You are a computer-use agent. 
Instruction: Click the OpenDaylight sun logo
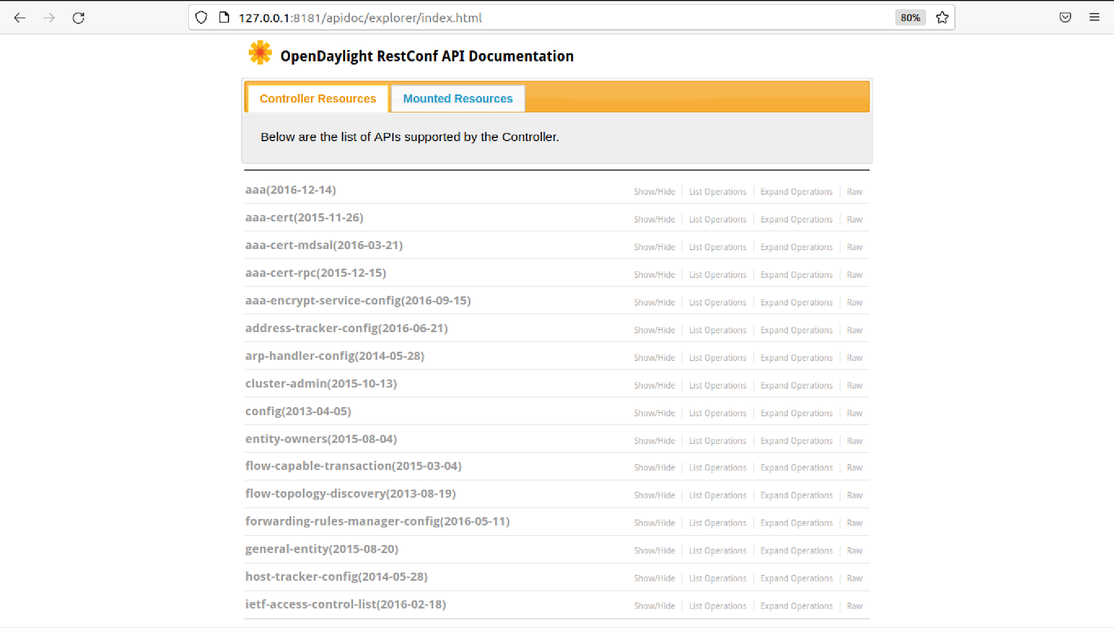tap(260, 53)
